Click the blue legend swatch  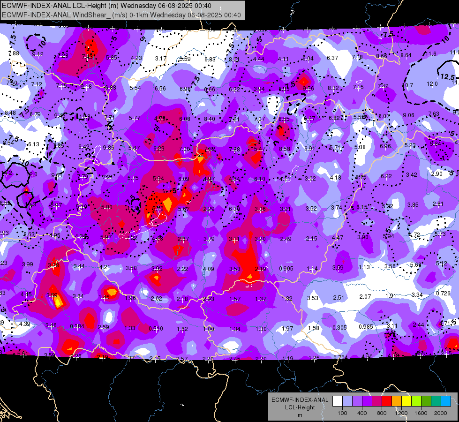point(446,401)
